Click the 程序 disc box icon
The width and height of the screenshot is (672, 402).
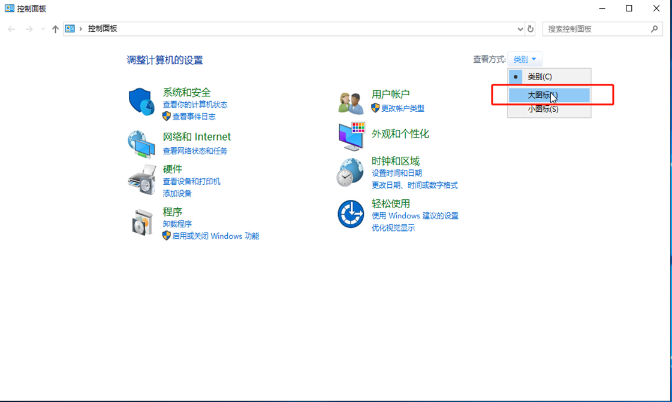[x=143, y=223]
